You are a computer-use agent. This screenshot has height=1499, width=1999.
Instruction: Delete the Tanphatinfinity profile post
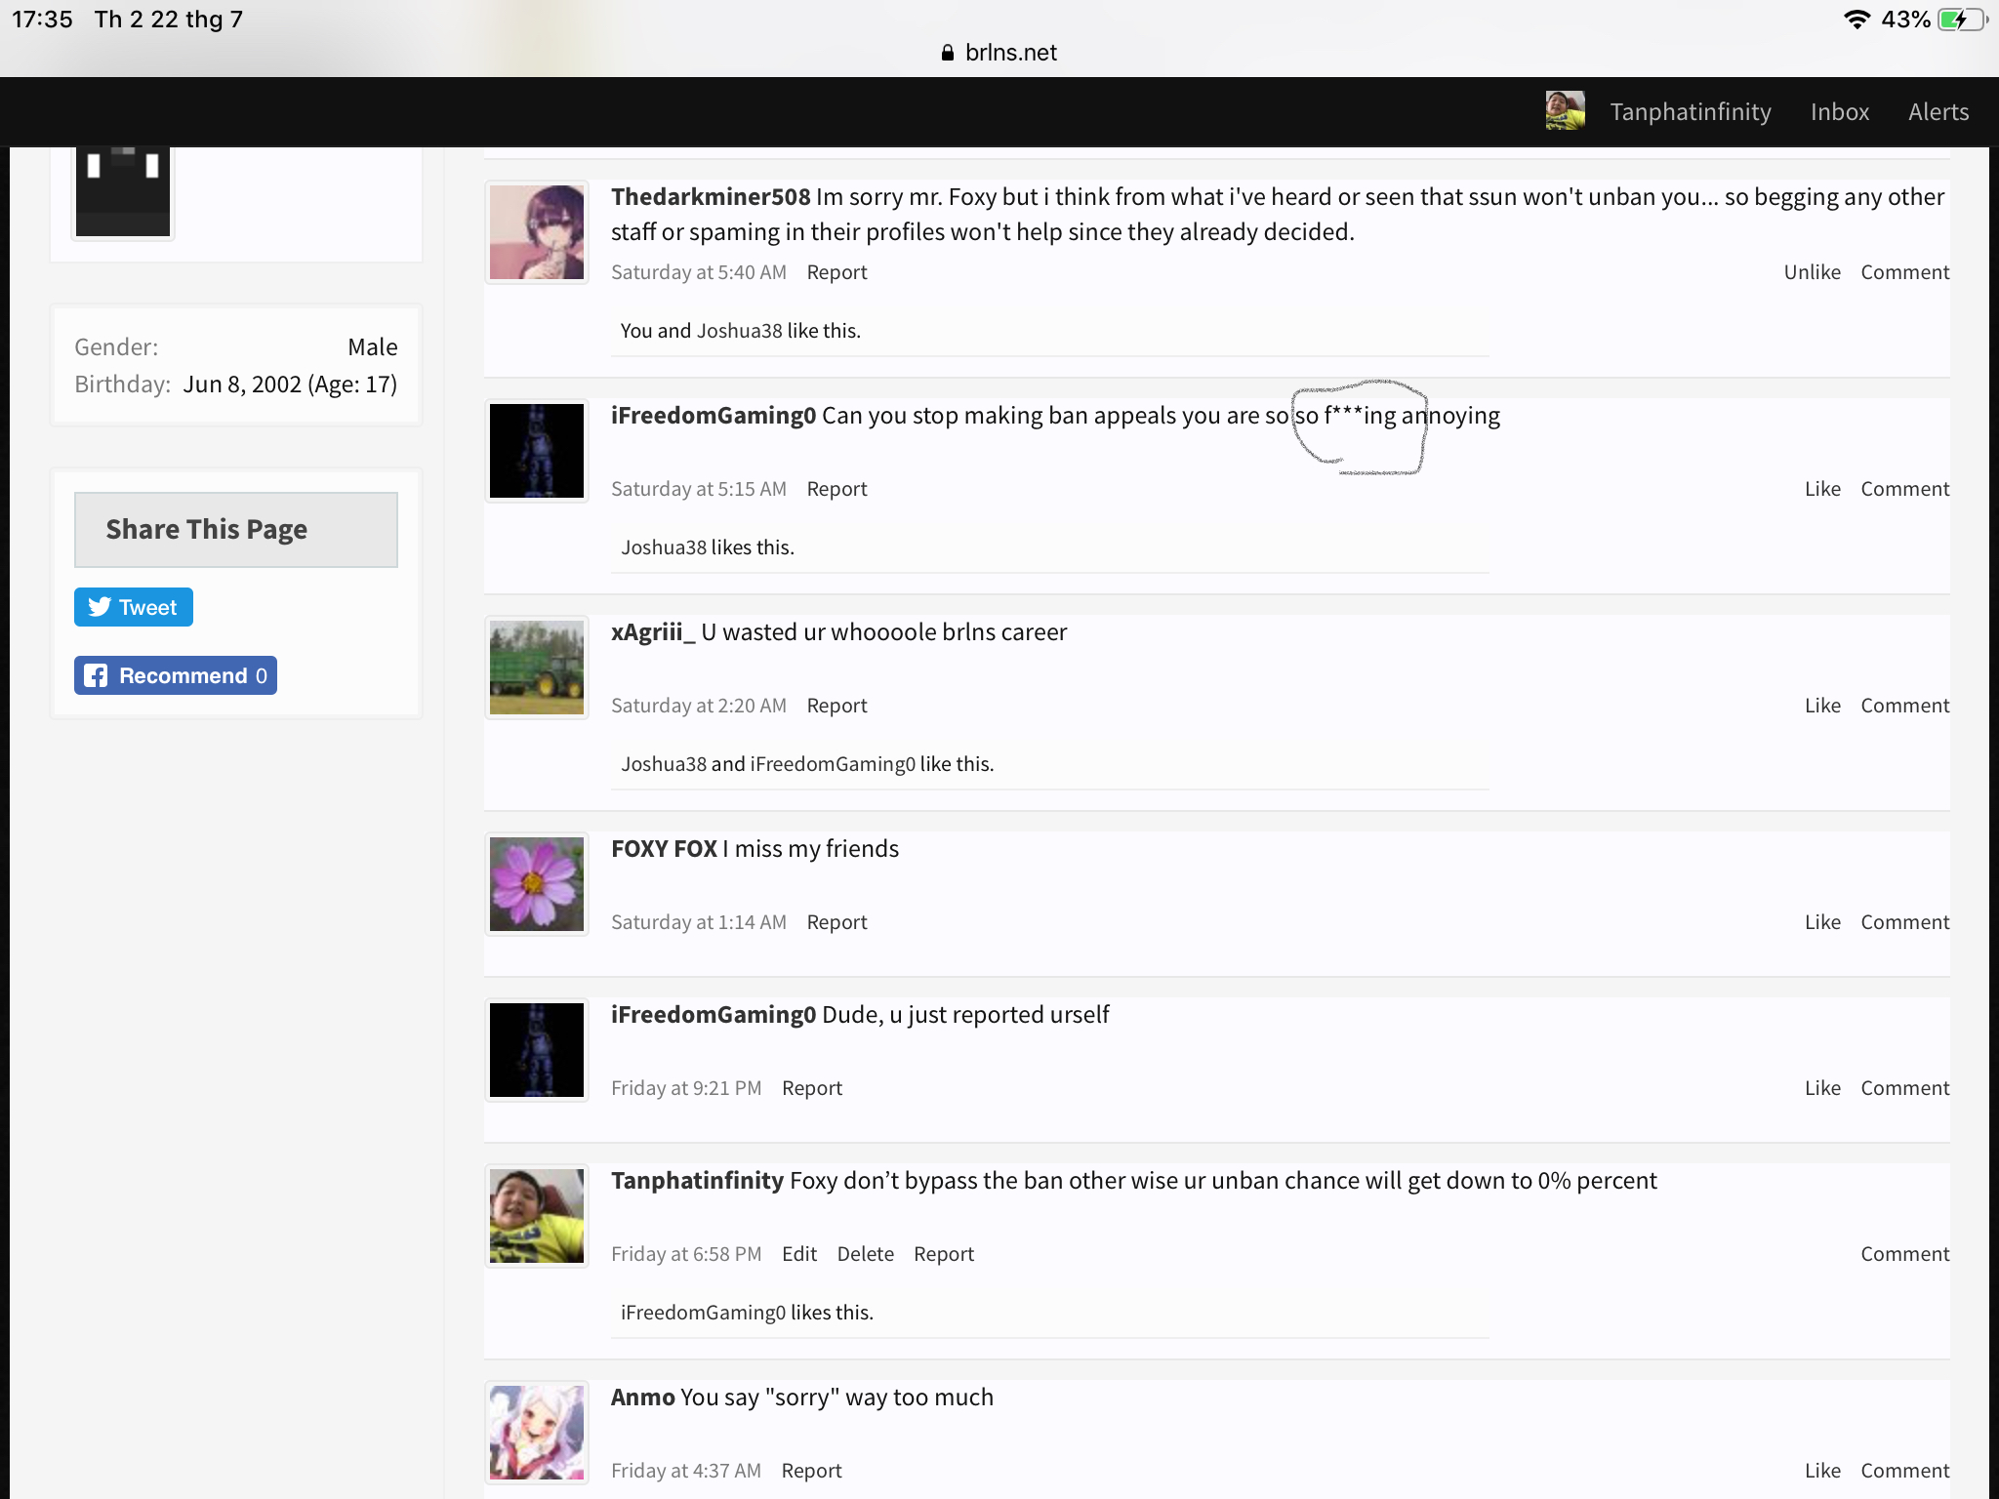[866, 1254]
